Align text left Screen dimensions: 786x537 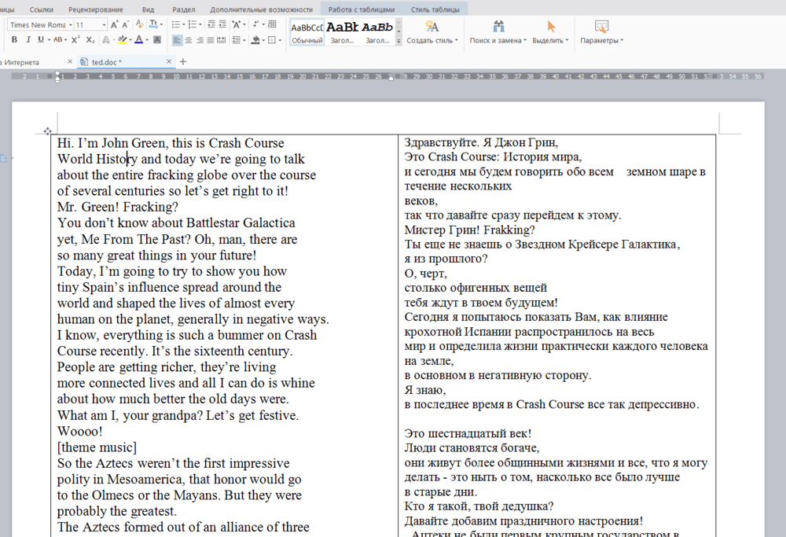pos(177,40)
